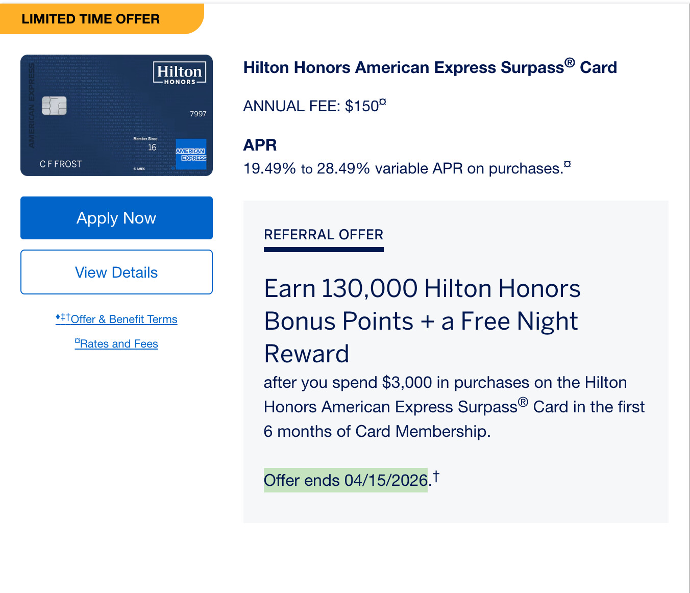690x593 pixels.
Task: Click the cardholder name C F FROST
Action: click(61, 164)
